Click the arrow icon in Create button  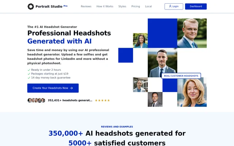point(71,88)
